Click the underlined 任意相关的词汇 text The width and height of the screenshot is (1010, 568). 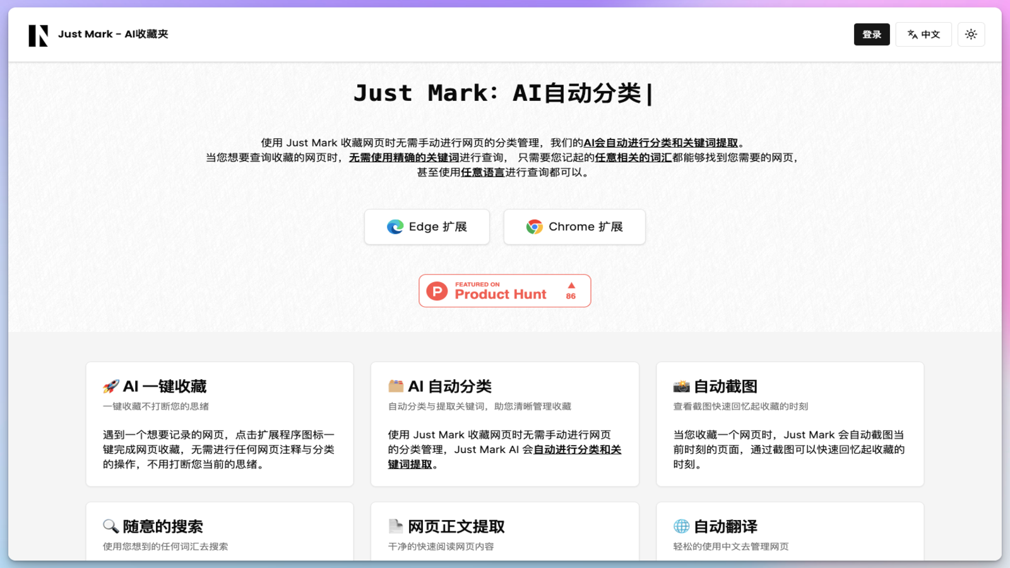point(633,157)
